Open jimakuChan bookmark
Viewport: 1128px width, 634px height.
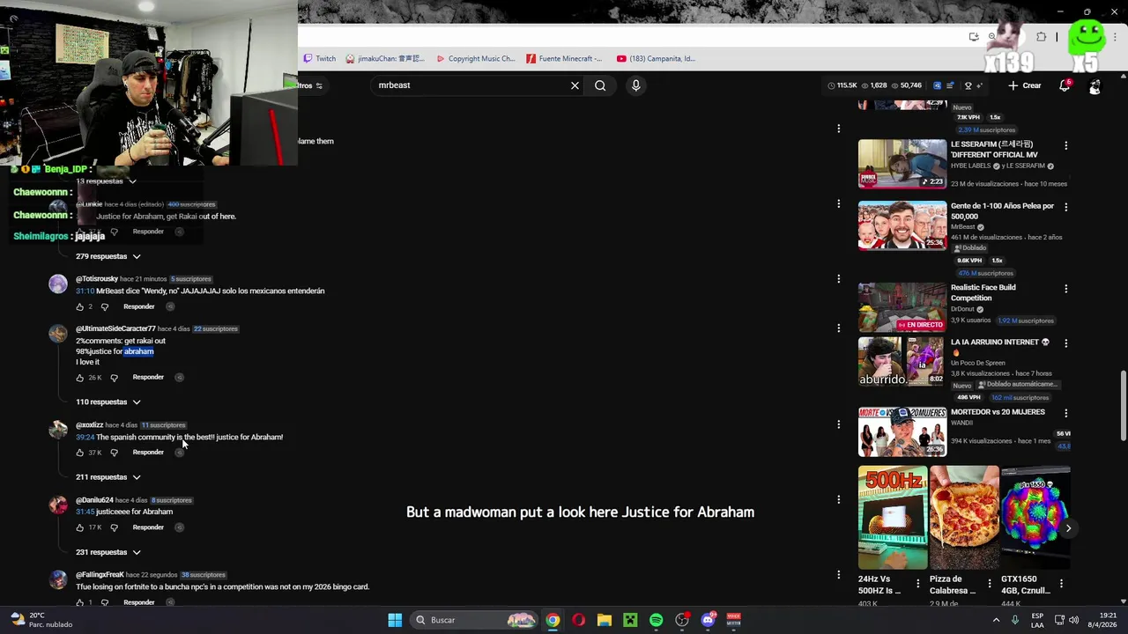(385, 59)
